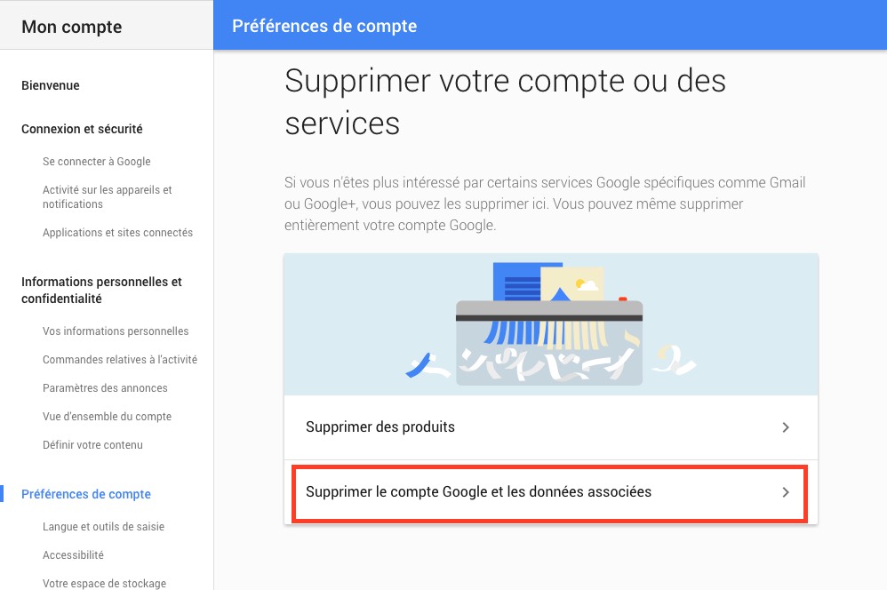The image size is (887, 590).
Task: Go to Se connecter à Google
Action: tap(97, 161)
